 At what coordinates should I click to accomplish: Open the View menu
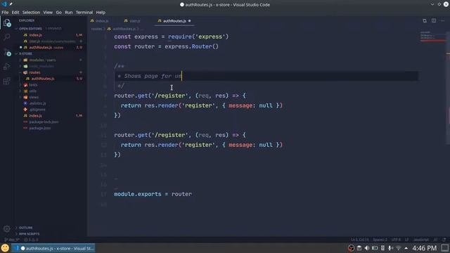(48, 13)
